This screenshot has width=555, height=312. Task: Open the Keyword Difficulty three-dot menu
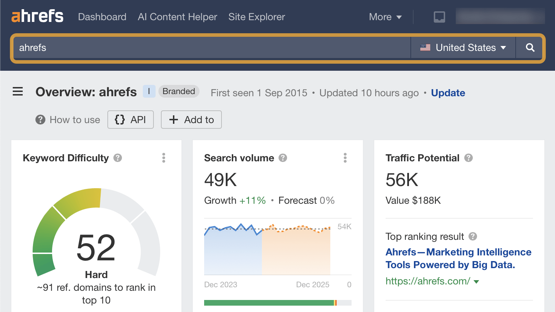[164, 158]
